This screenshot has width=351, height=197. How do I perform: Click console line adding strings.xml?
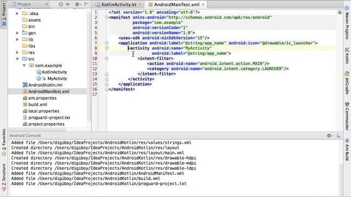pos(101,142)
